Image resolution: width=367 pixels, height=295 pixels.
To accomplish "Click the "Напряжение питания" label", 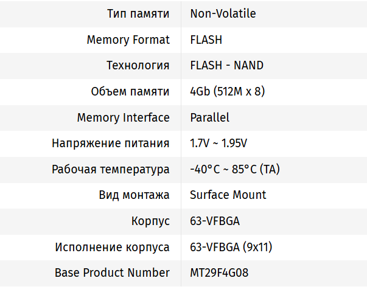I will (x=111, y=144).
